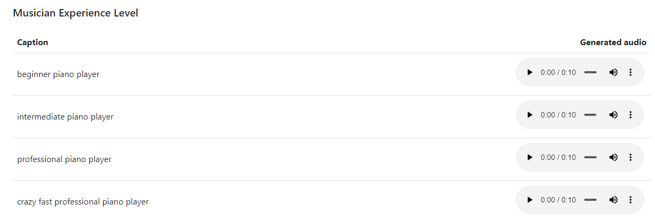Mute the professional piano player audio

tap(613, 157)
